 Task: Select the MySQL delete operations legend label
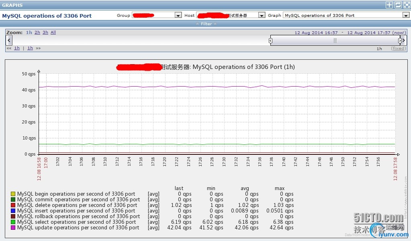pyautogui.click(x=77, y=205)
